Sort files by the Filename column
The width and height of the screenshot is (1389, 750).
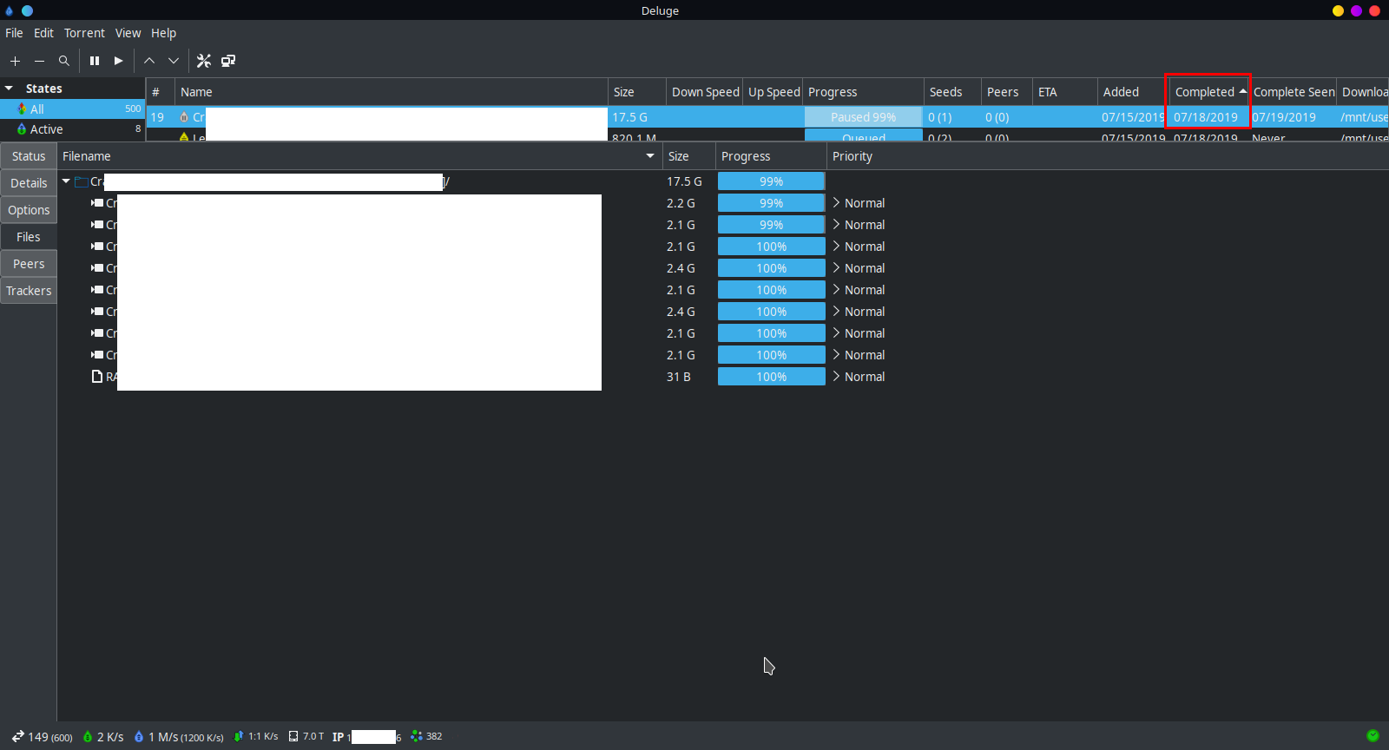pos(359,156)
